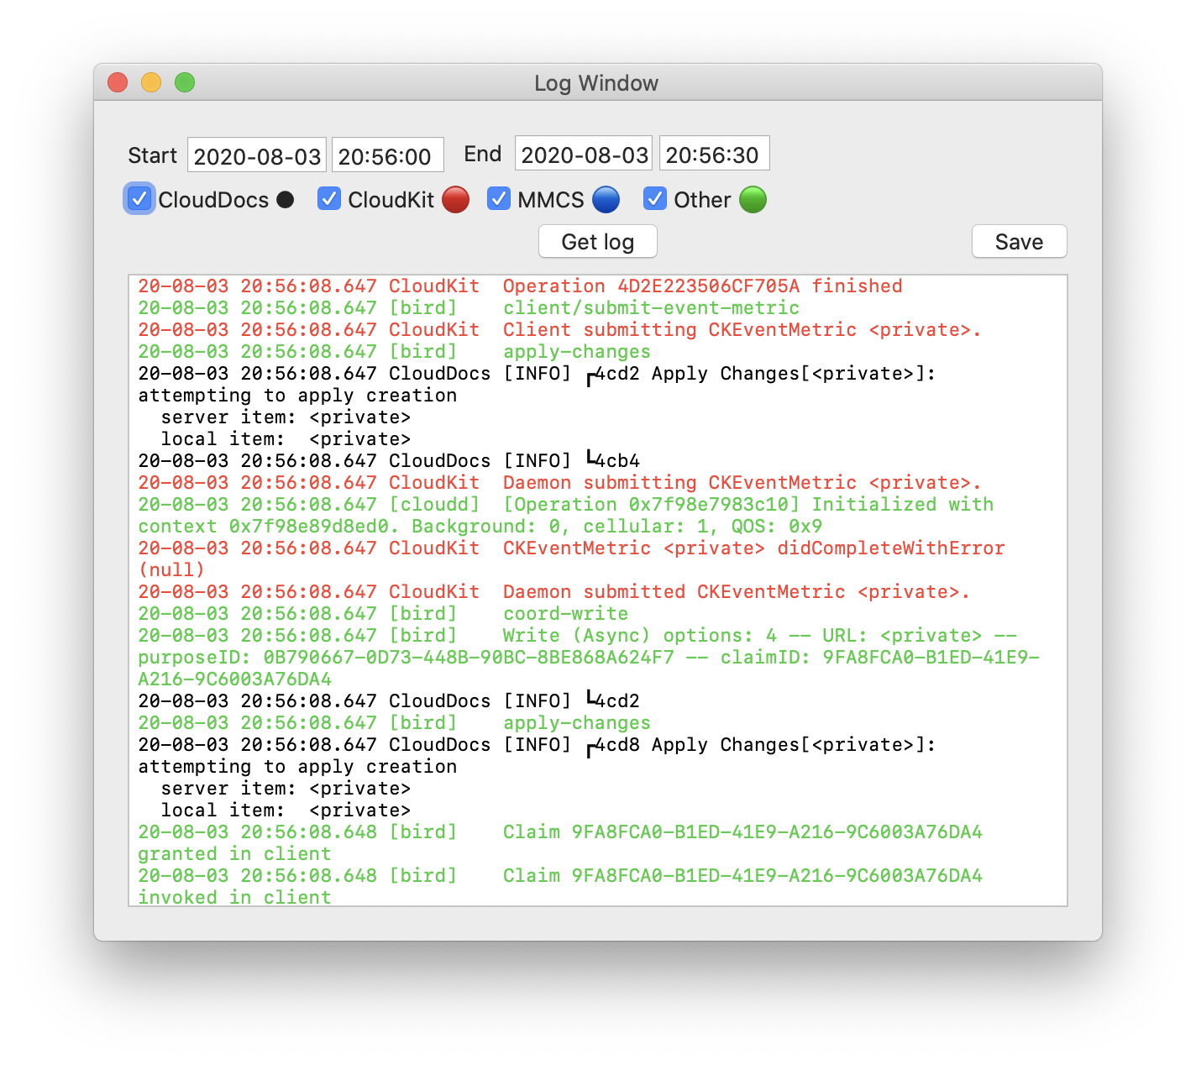Click the black CloudDocs color well

point(286,200)
